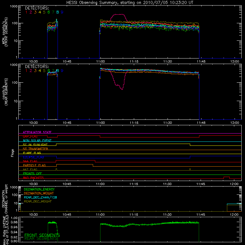245x245 pixels.
Task: Select detector 2 in front segments legend
Action: tap(31, 12)
